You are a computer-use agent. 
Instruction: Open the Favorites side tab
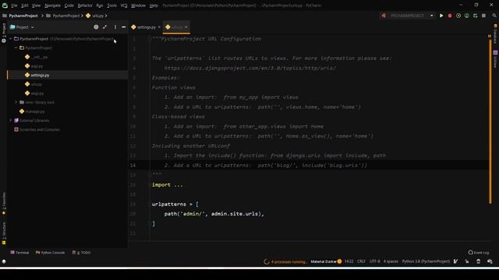pyautogui.click(x=4, y=204)
